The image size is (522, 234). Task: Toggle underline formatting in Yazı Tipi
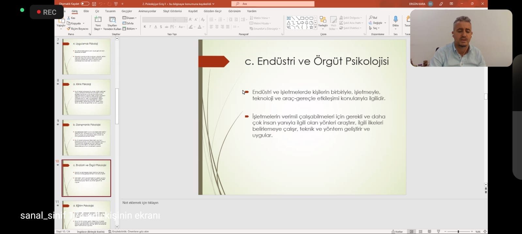click(156, 27)
